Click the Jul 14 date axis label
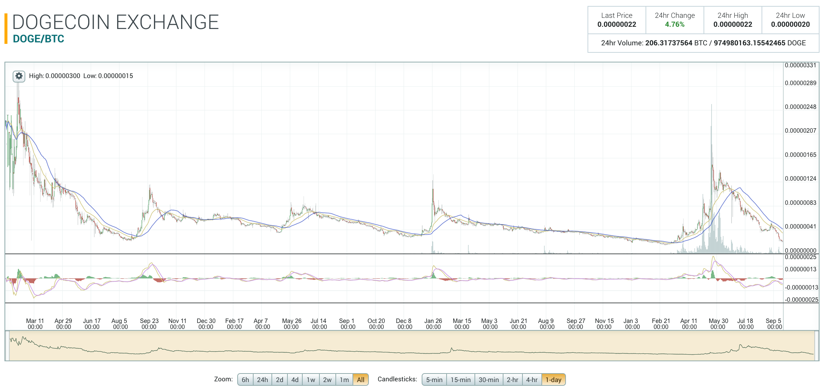This screenshot has width=824, height=391. (319, 324)
